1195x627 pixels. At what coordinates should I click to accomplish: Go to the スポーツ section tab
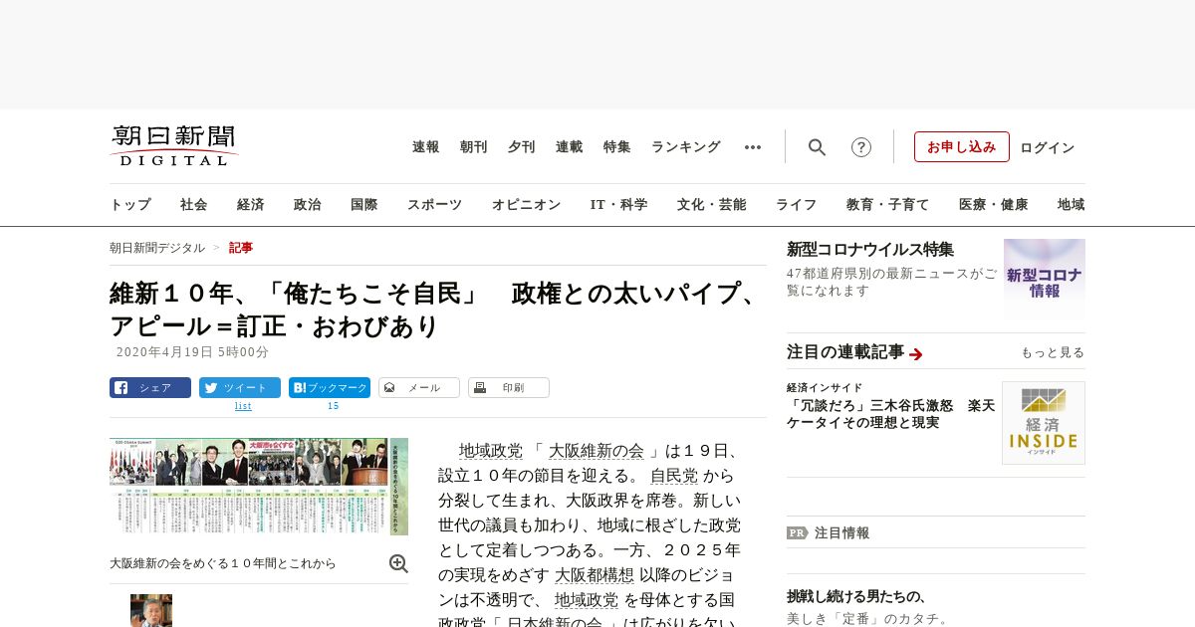434,205
